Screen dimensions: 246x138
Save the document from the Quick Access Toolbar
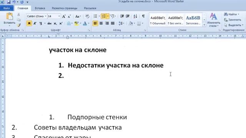coord(8,2)
